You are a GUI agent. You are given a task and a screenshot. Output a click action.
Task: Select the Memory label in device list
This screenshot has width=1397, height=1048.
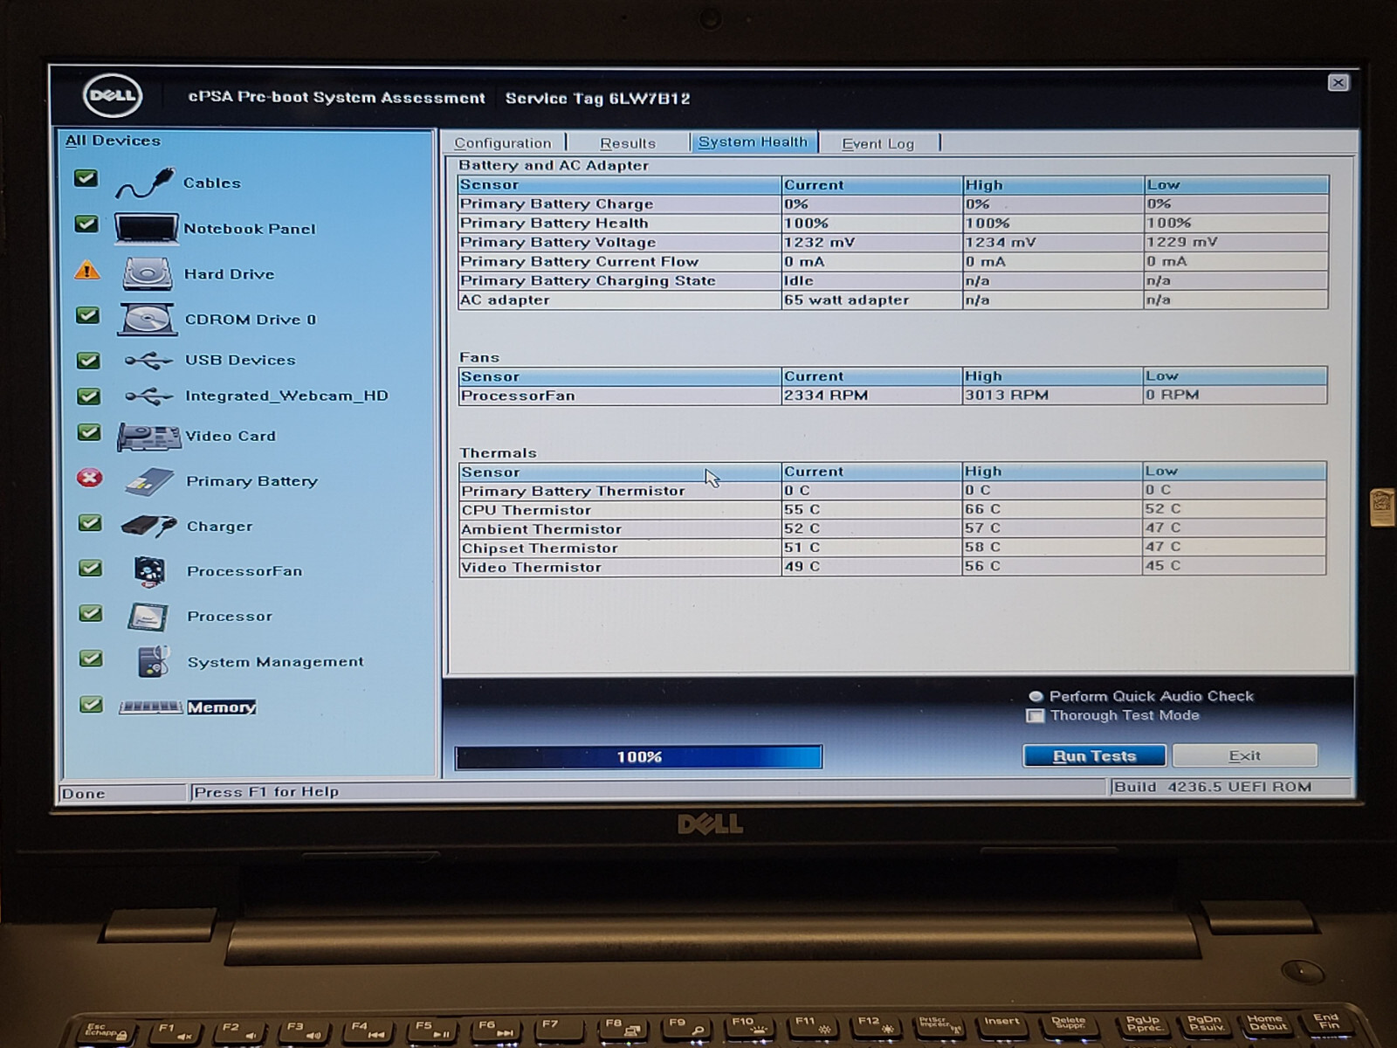tap(221, 707)
